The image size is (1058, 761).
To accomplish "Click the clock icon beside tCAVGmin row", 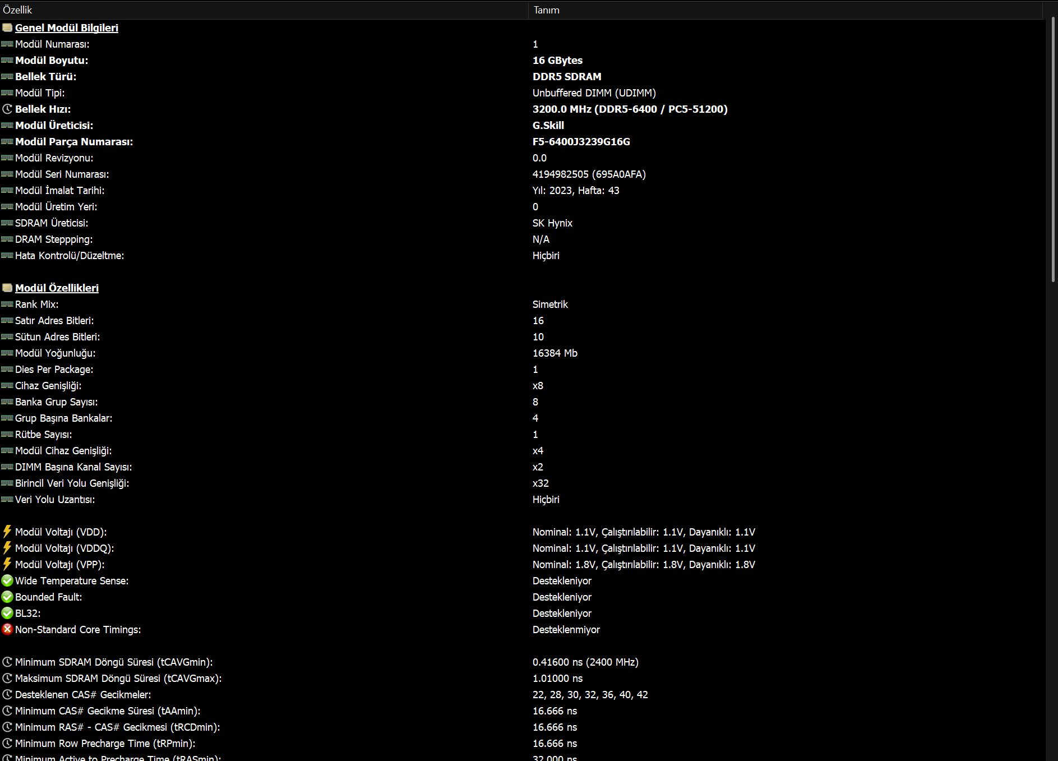I will coord(7,662).
